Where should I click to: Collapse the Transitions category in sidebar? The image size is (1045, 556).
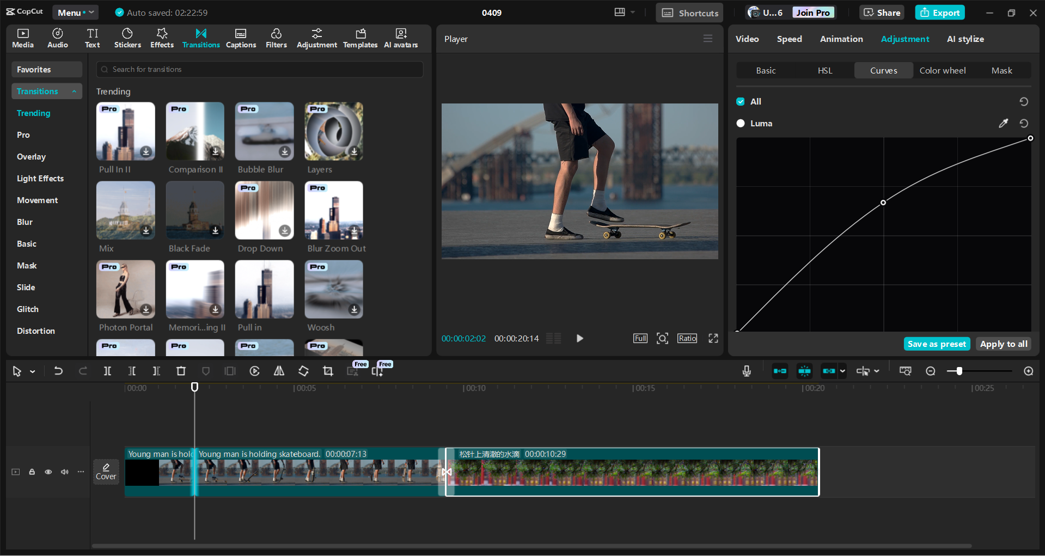(x=75, y=91)
